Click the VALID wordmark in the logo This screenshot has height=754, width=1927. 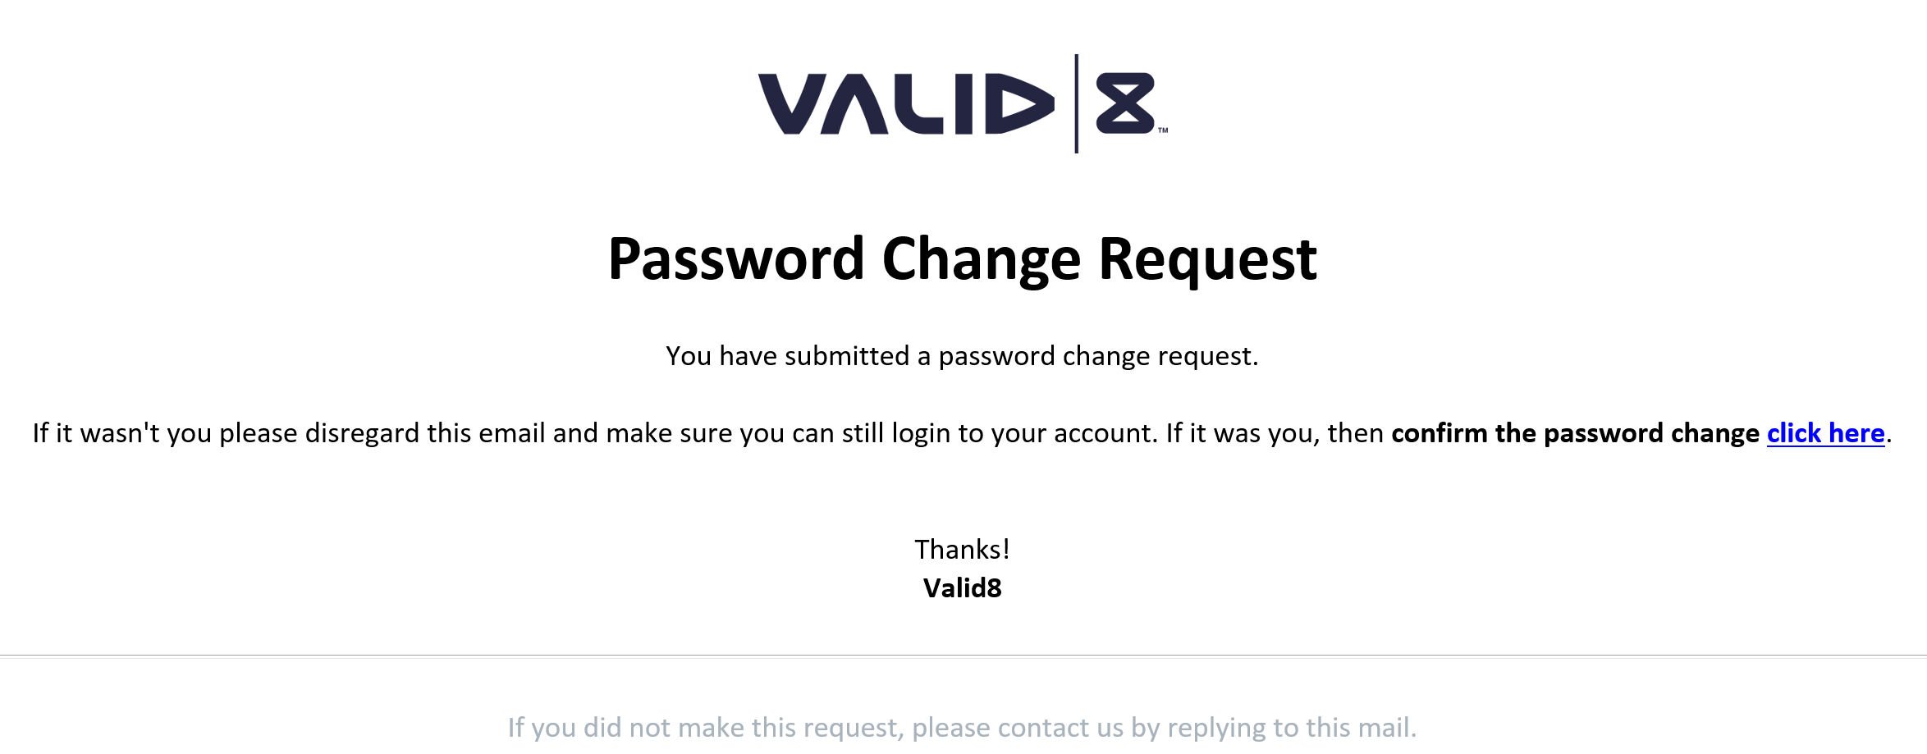906,103
